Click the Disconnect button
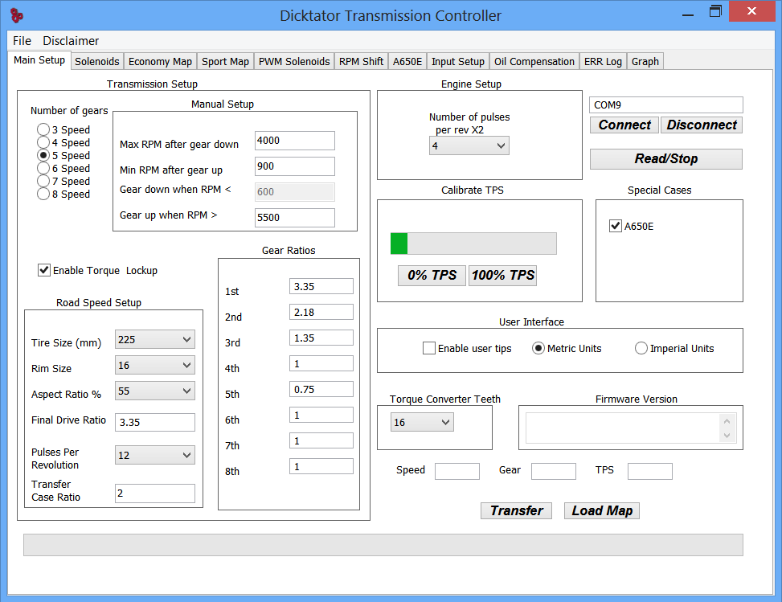The image size is (782, 602). pyautogui.click(x=702, y=125)
